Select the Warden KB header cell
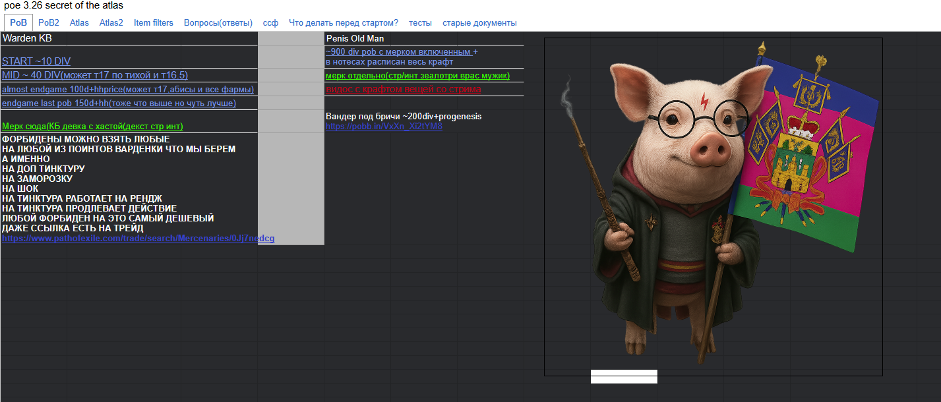 coord(129,38)
